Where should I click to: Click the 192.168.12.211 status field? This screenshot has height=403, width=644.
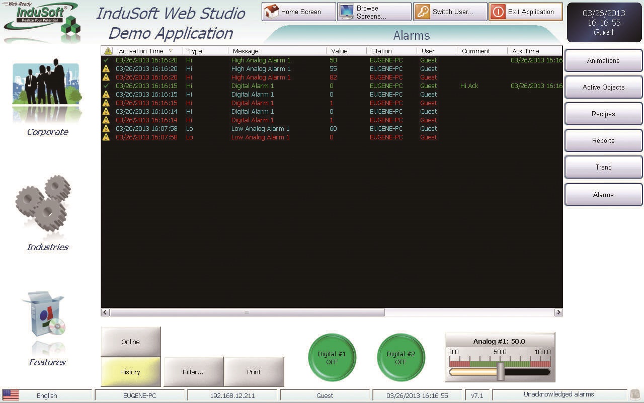(232, 395)
